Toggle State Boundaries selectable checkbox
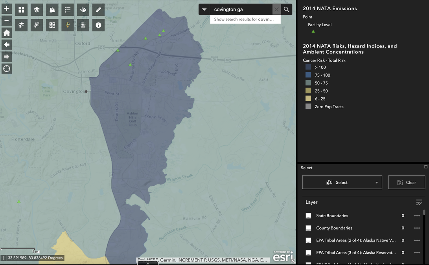 [308, 216]
